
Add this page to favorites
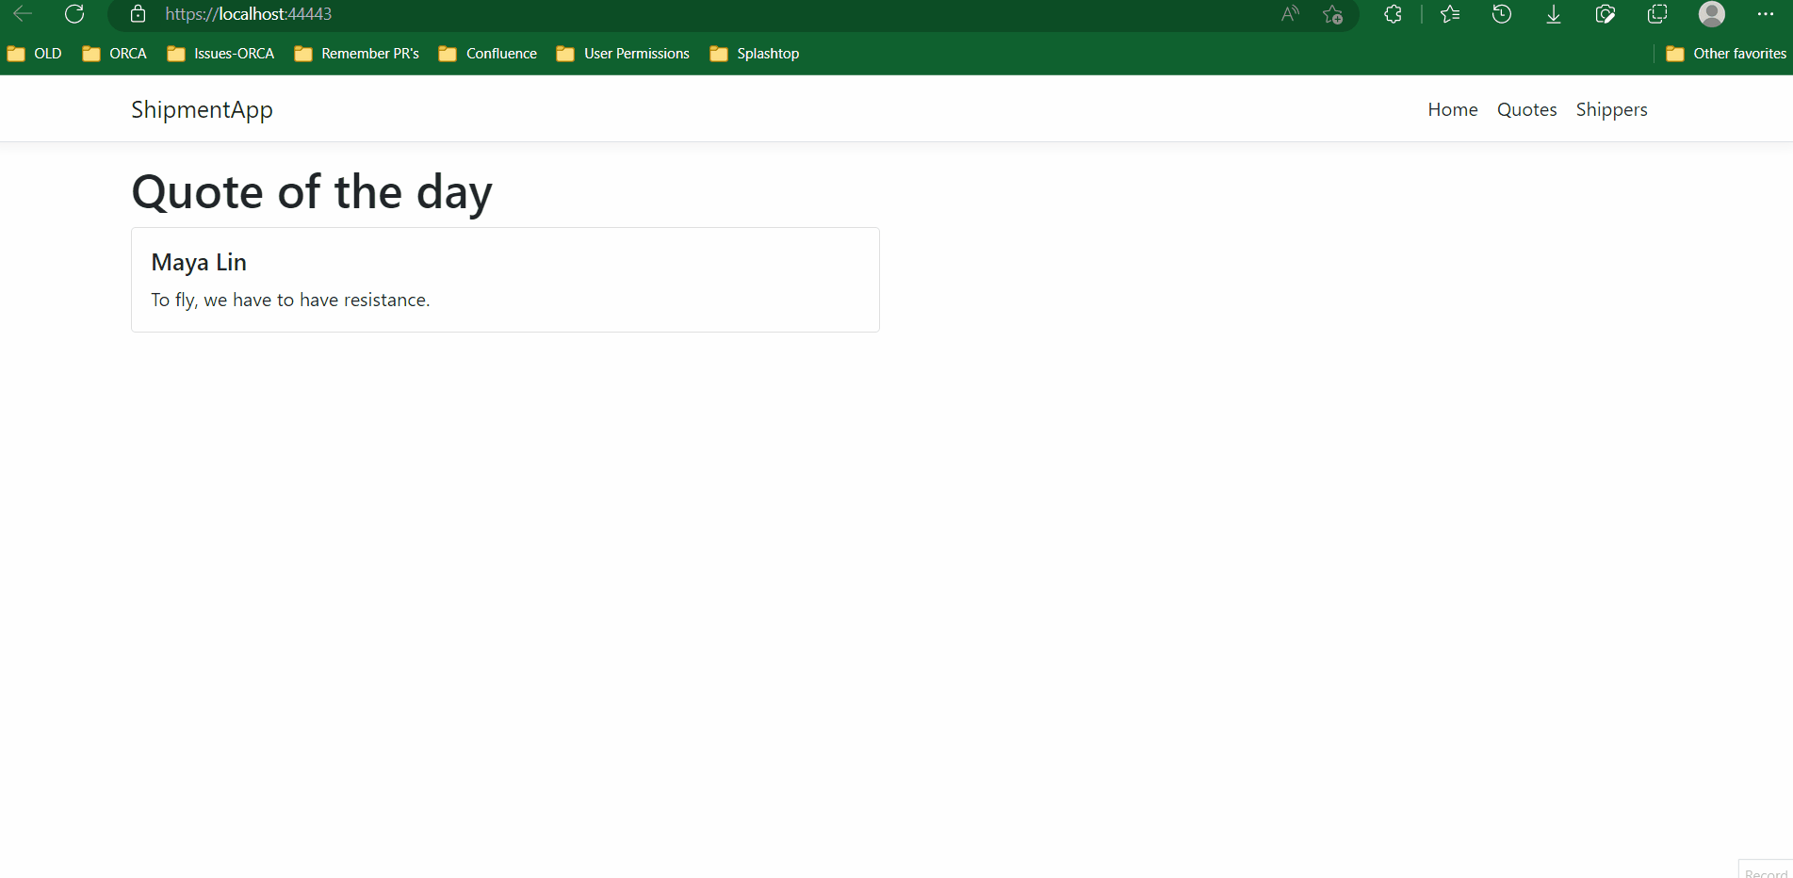coord(1332,15)
